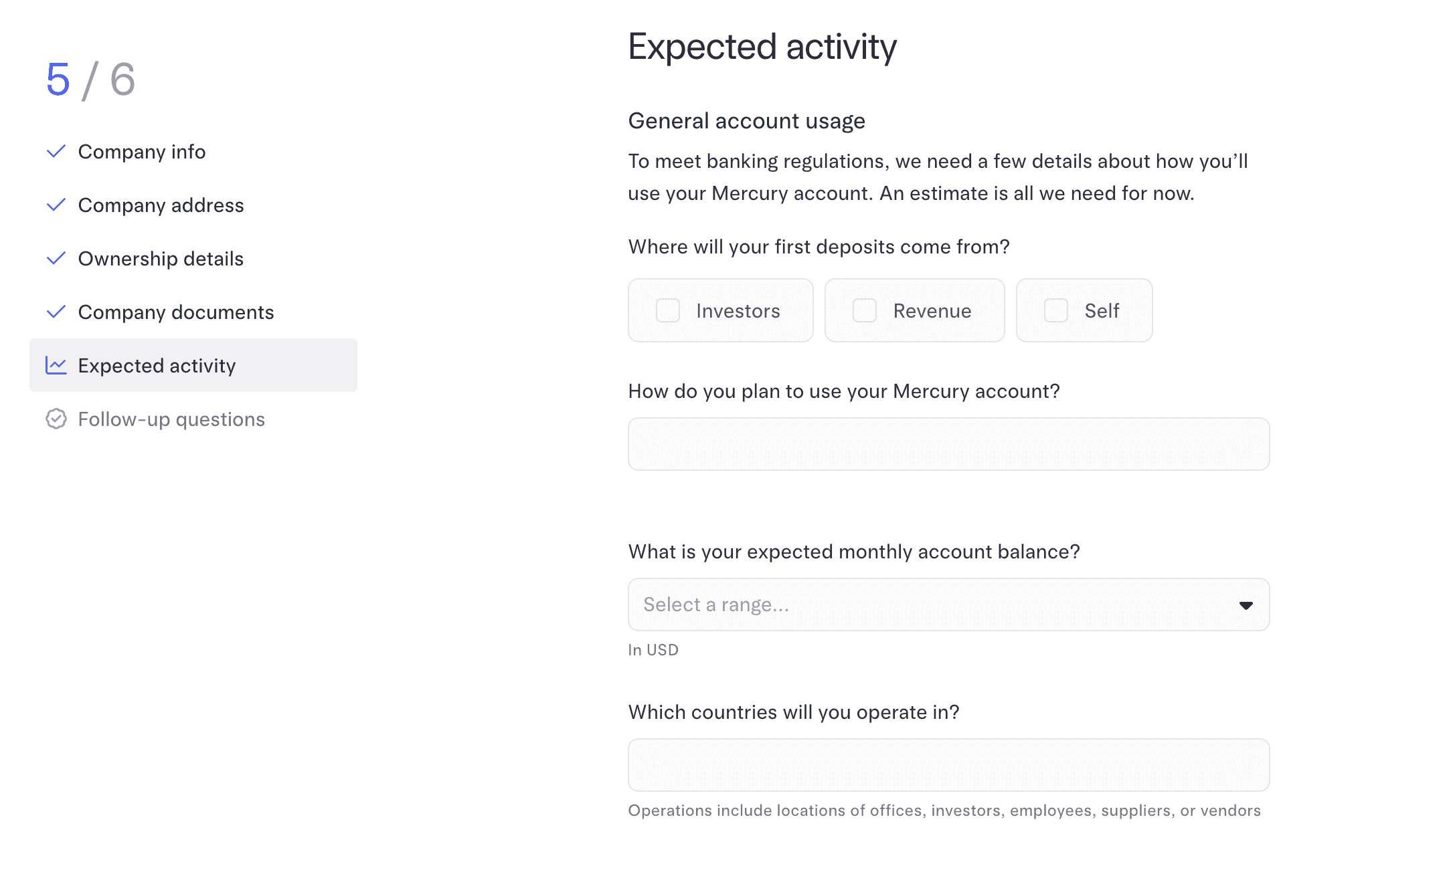The height and width of the screenshot is (872, 1451).
Task: Select the Company address step label
Action: pos(161,205)
